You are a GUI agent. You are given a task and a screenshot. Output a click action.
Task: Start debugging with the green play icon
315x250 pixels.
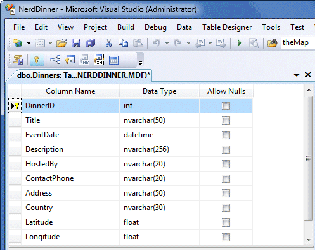(x=240, y=43)
